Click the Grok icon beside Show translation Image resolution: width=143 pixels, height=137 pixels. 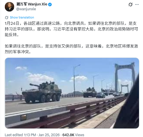pyautogui.click(x=7, y=17)
